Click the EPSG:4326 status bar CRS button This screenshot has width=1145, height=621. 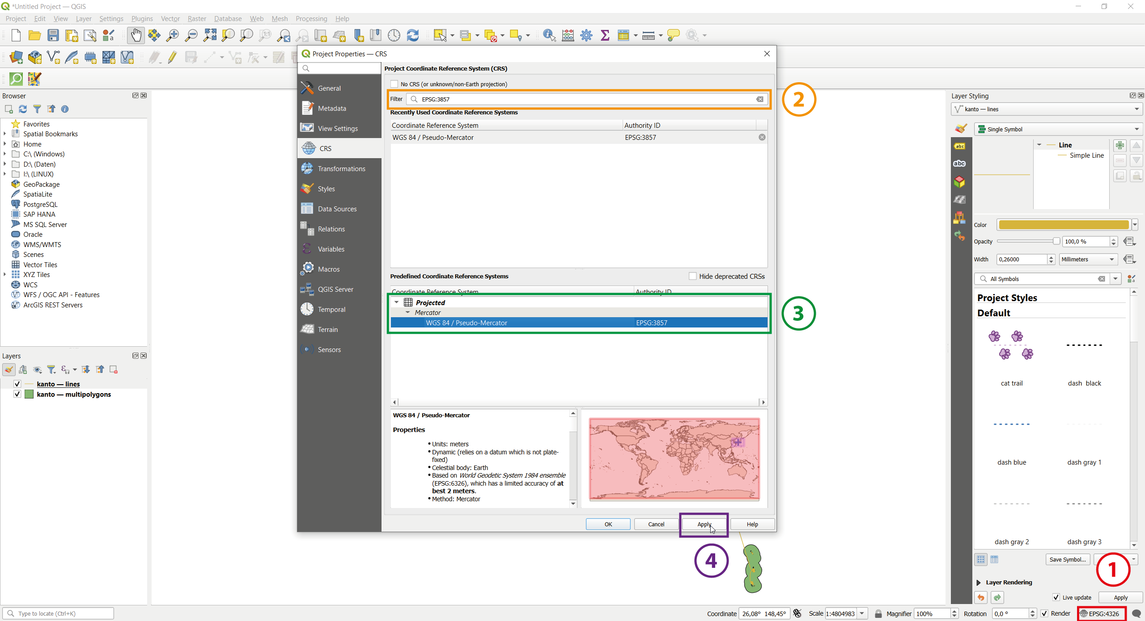click(x=1101, y=613)
